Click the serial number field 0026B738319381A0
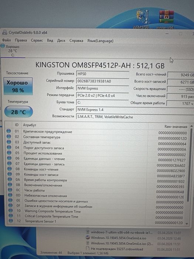 [x=102, y=81]
